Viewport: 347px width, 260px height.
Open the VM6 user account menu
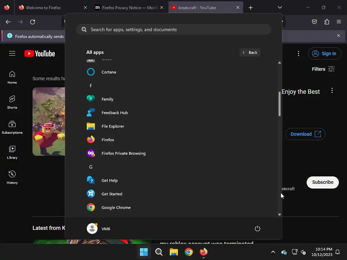coord(99,229)
